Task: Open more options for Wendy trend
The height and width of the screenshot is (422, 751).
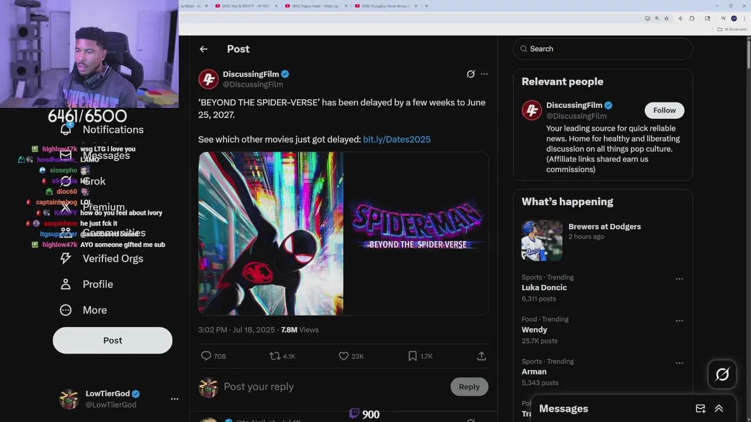Action: coord(679,321)
